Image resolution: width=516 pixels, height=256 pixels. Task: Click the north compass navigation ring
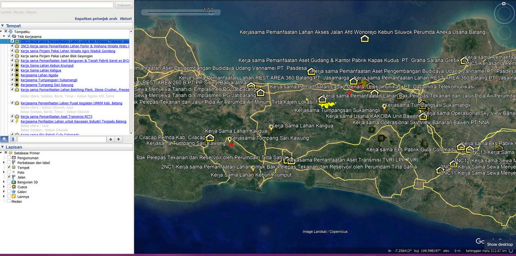[x=503, y=13]
